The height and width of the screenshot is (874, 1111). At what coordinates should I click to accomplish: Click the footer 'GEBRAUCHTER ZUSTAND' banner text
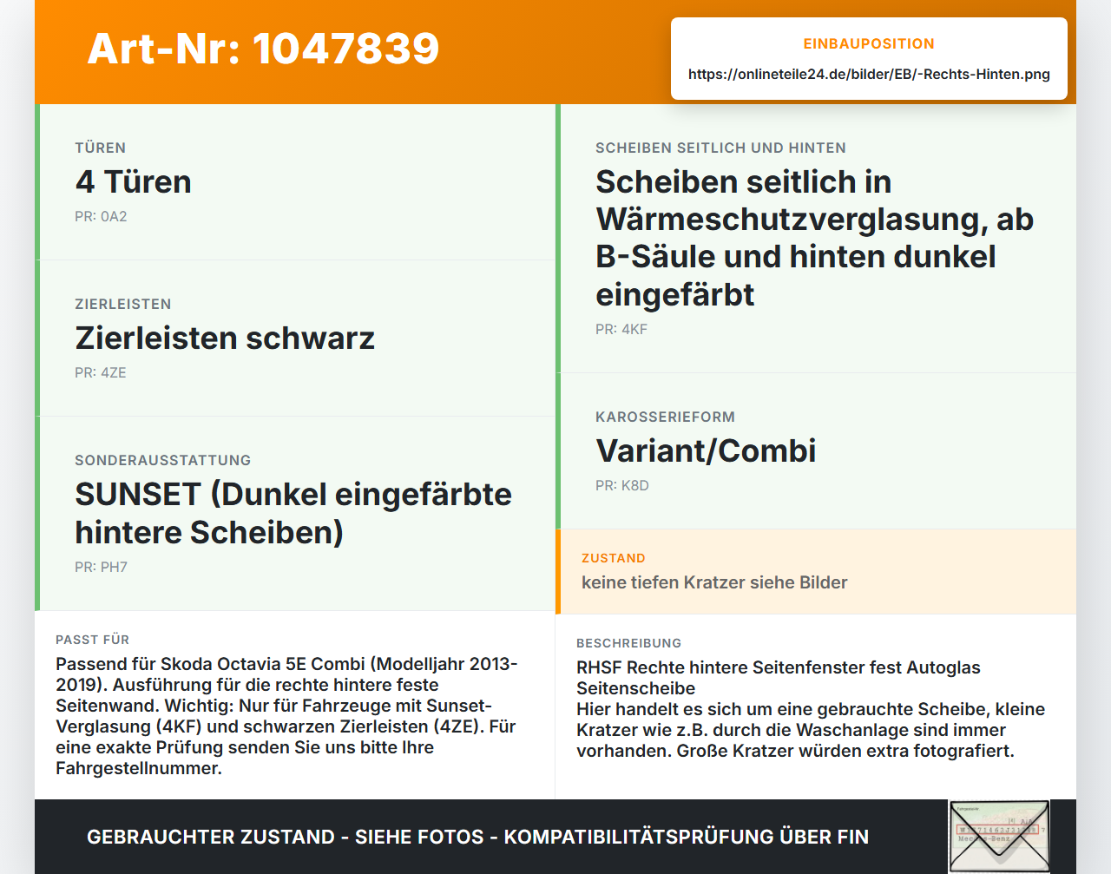pos(477,837)
